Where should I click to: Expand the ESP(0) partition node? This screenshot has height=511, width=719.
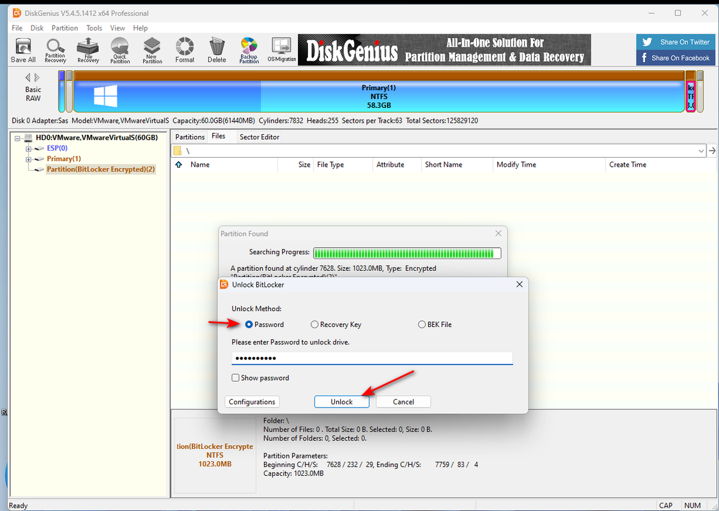point(28,148)
